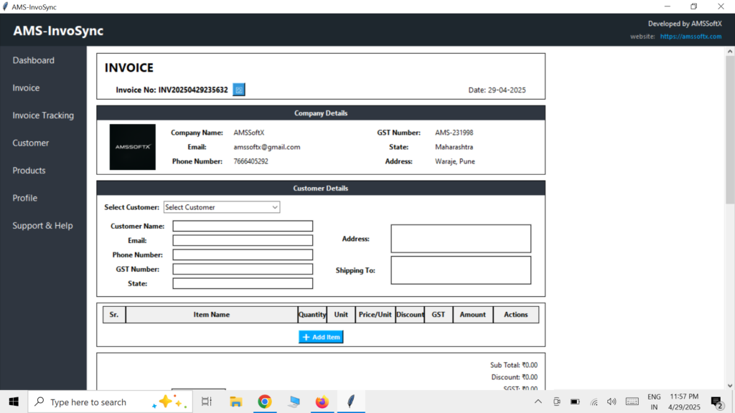Click the customer GST Number field
The width and height of the screenshot is (735, 413).
pyautogui.click(x=243, y=270)
